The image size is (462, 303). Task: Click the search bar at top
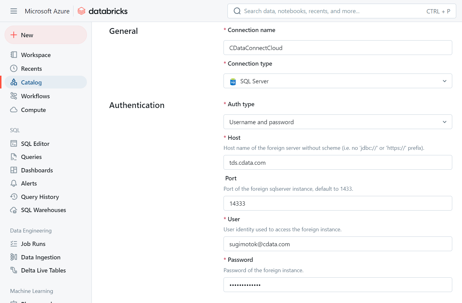tap(342, 11)
